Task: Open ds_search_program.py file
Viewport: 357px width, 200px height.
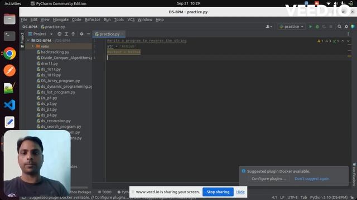Action: pos(59,127)
